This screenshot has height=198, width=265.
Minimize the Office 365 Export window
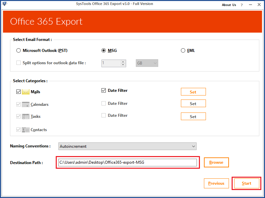[x=250, y=5]
